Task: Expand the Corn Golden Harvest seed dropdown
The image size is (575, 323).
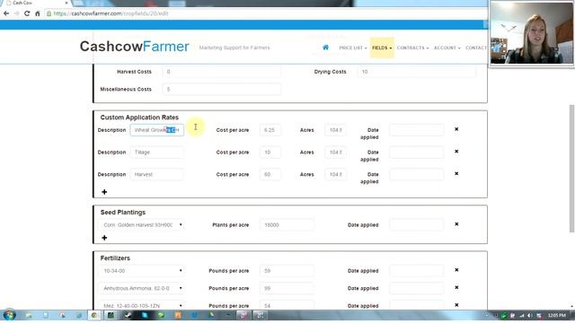Action: tap(142, 225)
